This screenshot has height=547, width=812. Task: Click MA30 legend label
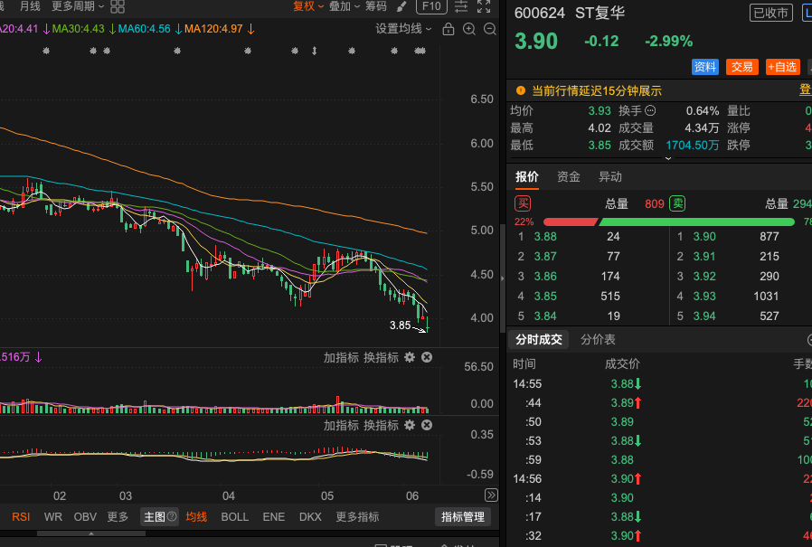tap(78, 29)
